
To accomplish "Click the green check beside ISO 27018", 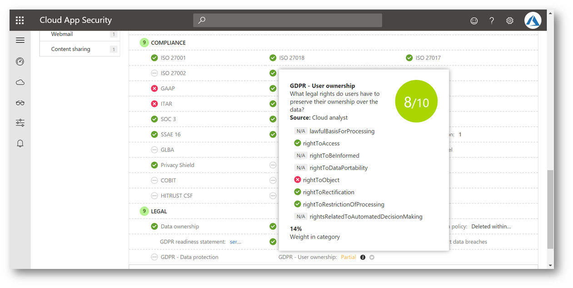I will (273, 58).
